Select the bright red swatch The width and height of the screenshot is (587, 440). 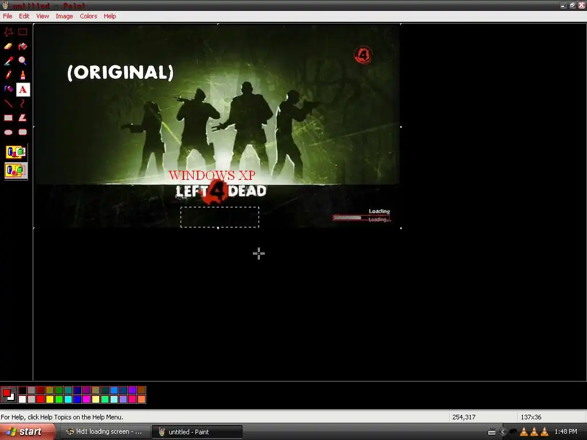(x=41, y=399)
